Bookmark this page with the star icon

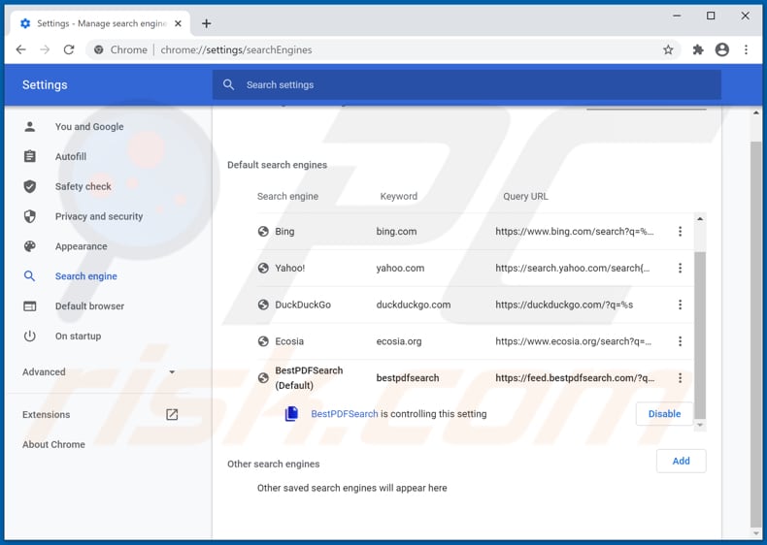pyautogui.click(x=668, y=49)
